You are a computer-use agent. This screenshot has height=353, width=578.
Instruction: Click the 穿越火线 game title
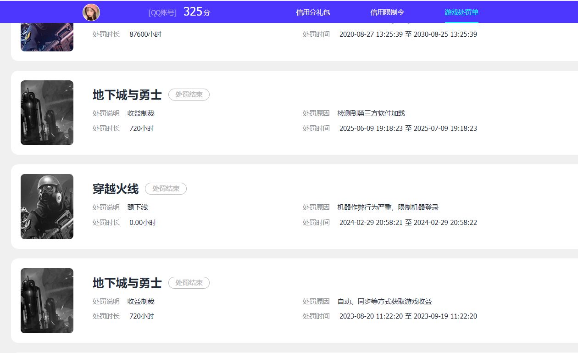[x=116, y=189]
